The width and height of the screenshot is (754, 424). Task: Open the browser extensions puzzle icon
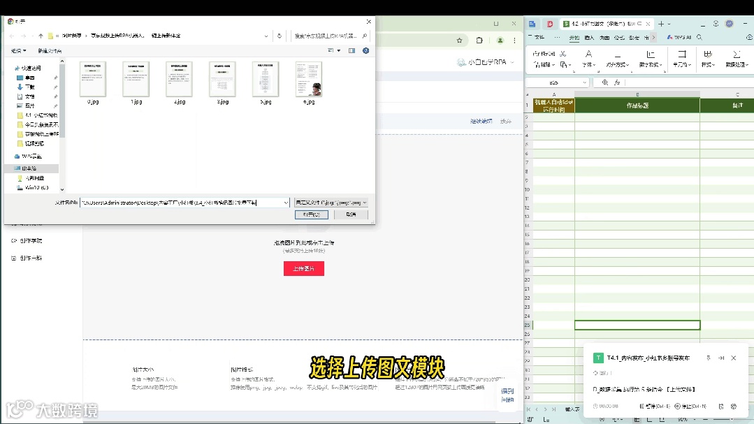[x=479, y=41]
